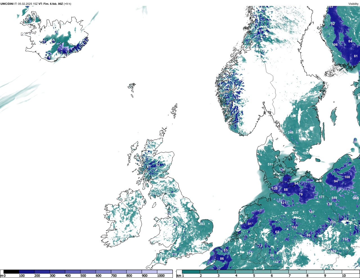Click the "200" metre legend label
Image resolution: width=360 pixels, height=278 pixels.
tap(37, 276)
